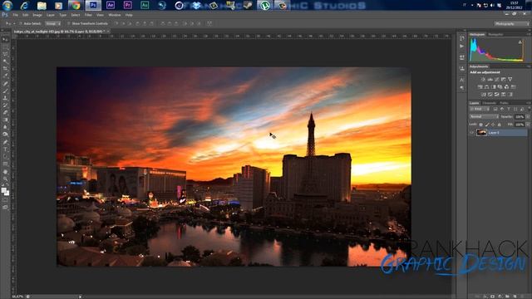This screenshot has width=532, height=299.
Task: Add an Invert adjustment
Action: click(484, 94)
